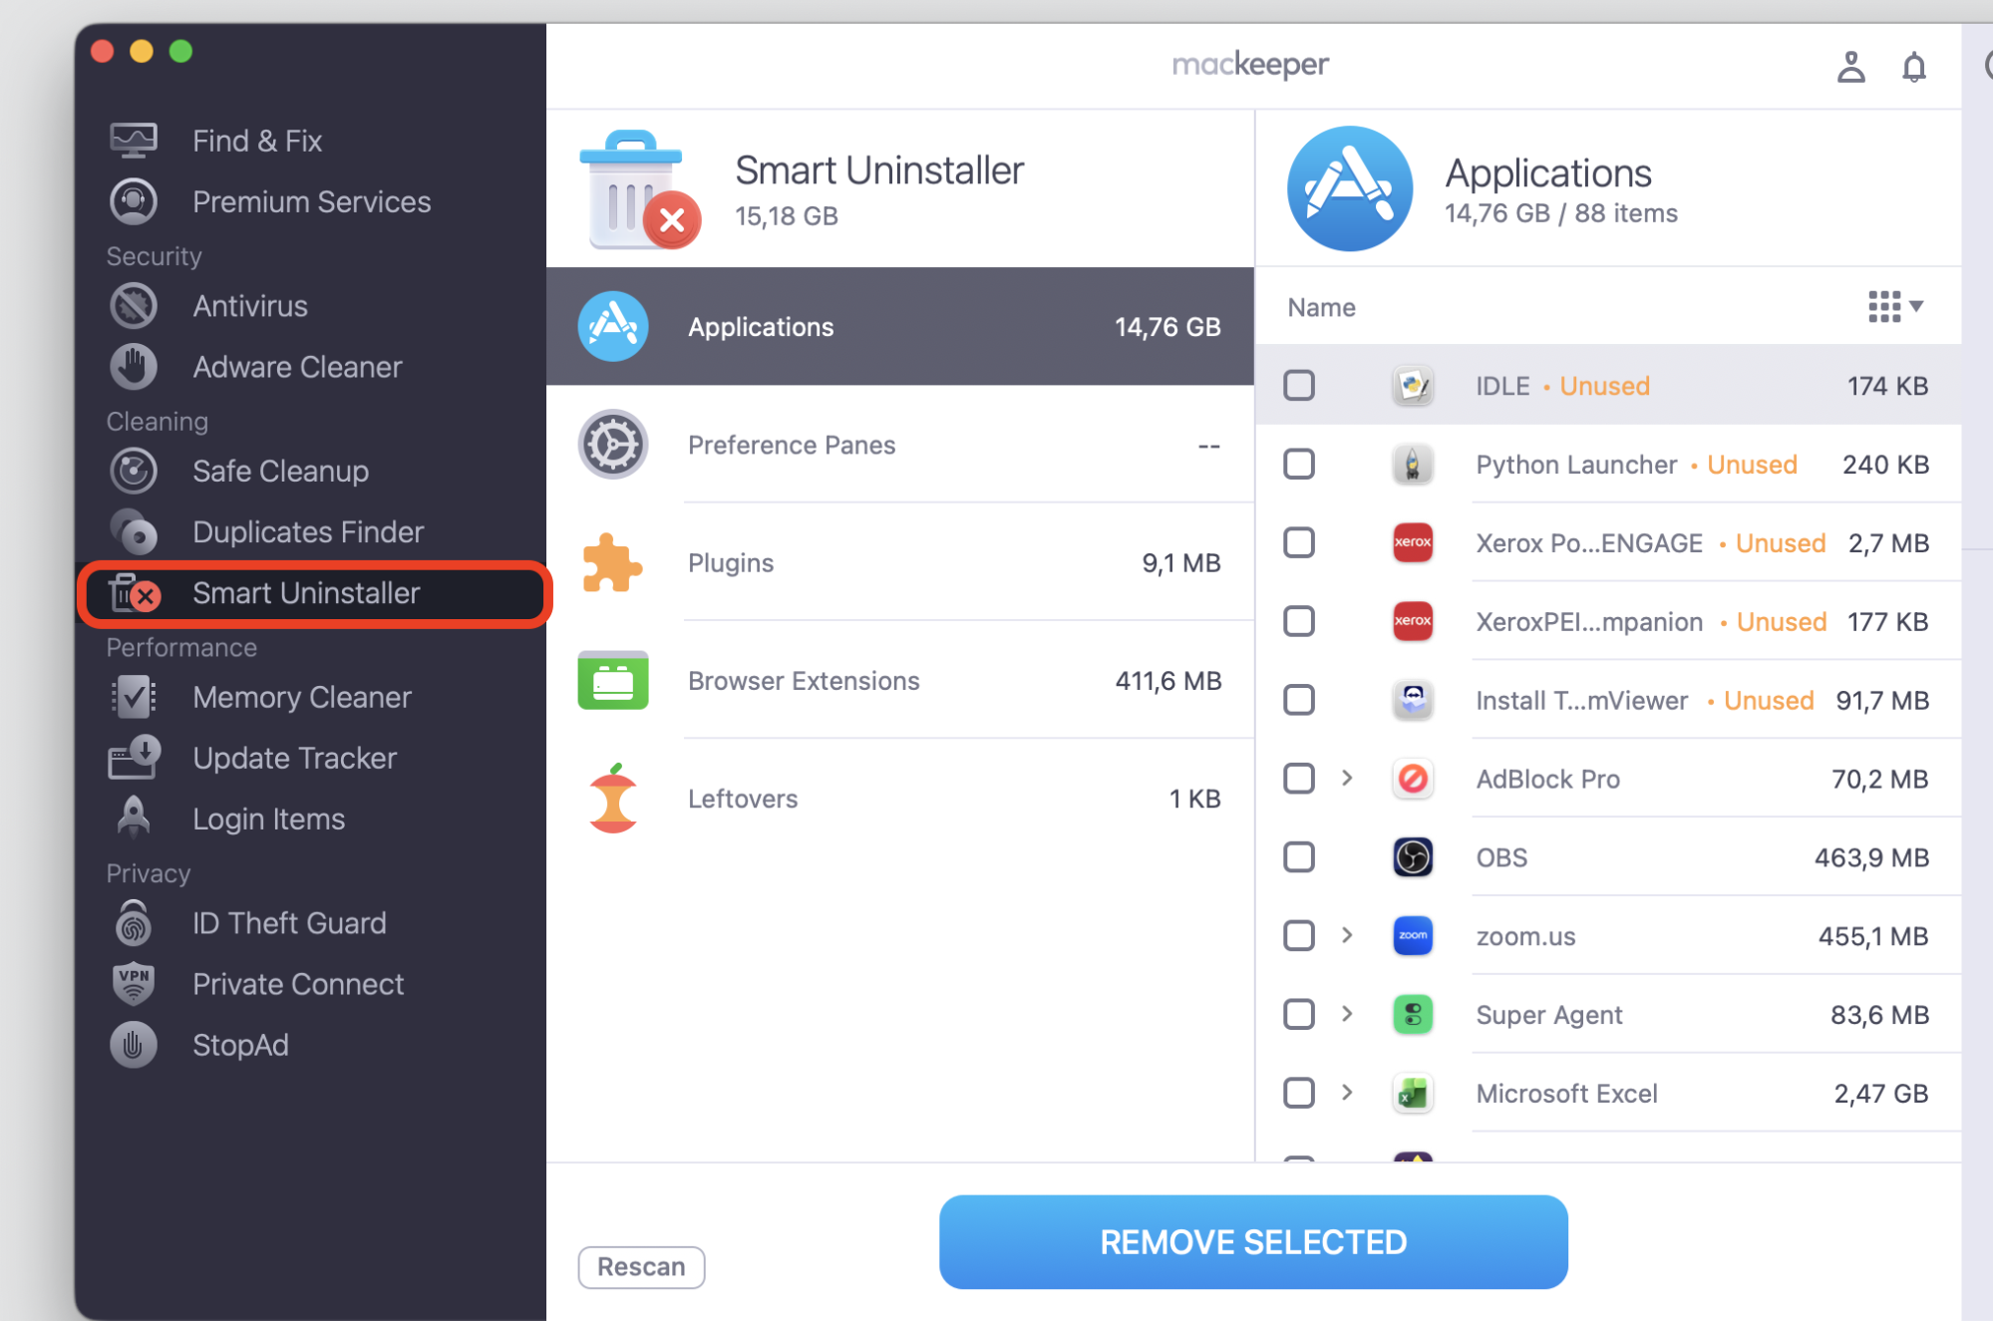This screenshot has width=1993, height=1321.
Task: Click the Microsoft Excel app icon
Action: (1413, 1094)
